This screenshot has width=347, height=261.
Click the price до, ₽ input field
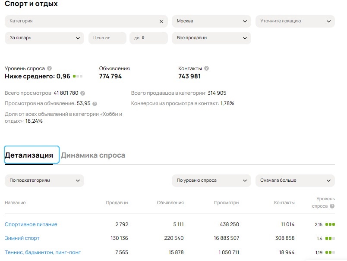pyautogui.click(x=148, y=38)
